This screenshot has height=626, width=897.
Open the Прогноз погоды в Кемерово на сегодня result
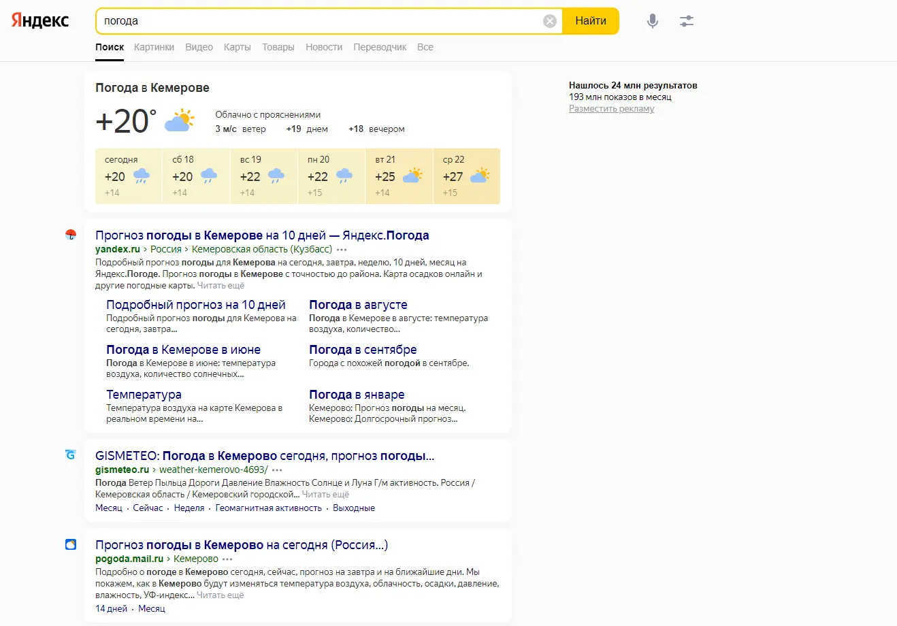[242, 545]
